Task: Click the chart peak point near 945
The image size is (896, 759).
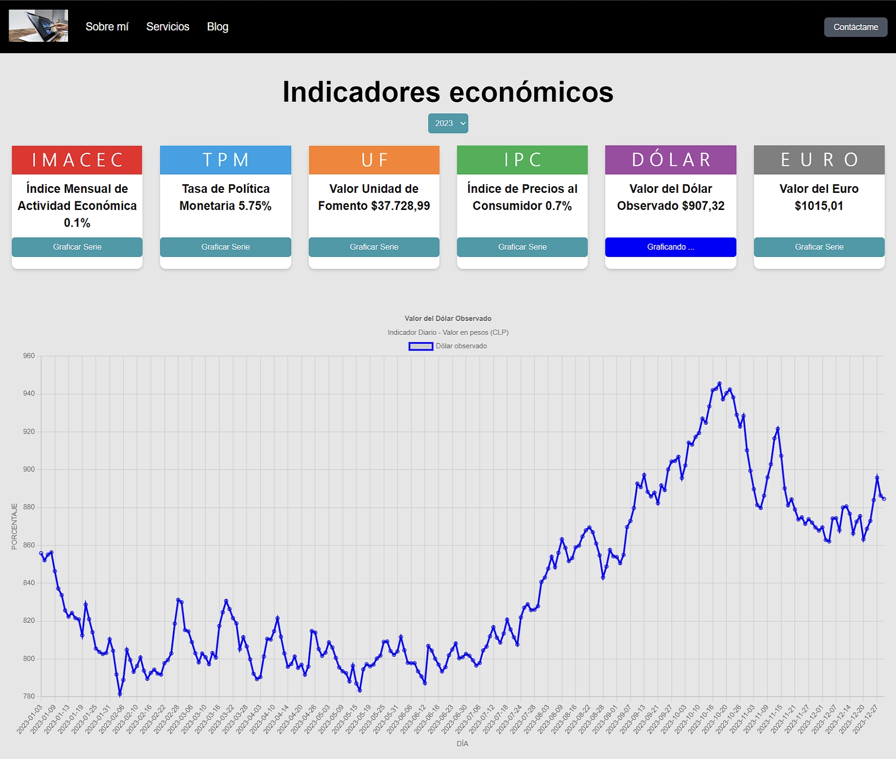Action: pyautogui.click(x=719, y=383)
